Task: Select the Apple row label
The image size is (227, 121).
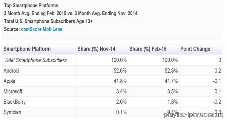Action: 10,81
